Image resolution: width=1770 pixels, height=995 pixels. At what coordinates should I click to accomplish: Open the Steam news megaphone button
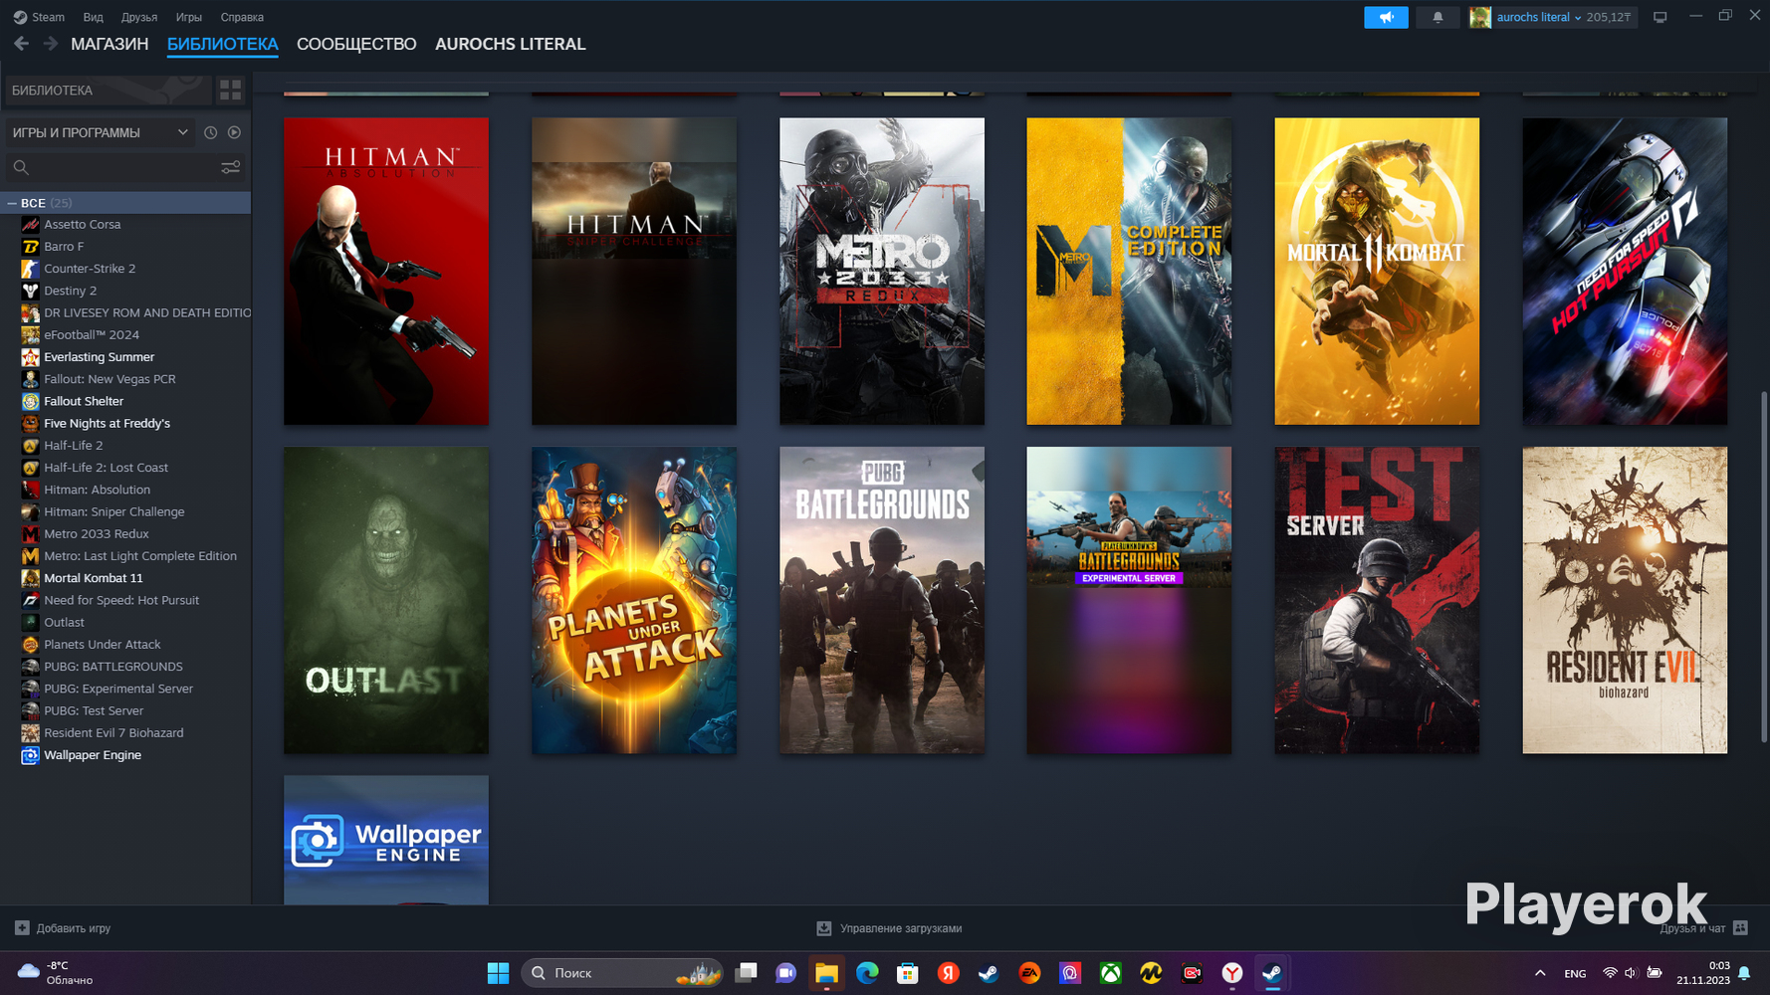tap(1386, 17)
